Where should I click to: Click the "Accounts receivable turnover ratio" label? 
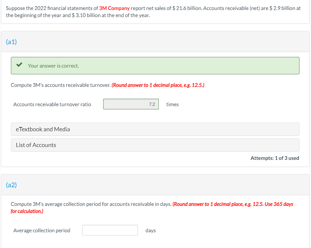52,104
